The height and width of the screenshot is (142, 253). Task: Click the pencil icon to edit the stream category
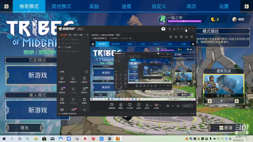tap(106, 38)
